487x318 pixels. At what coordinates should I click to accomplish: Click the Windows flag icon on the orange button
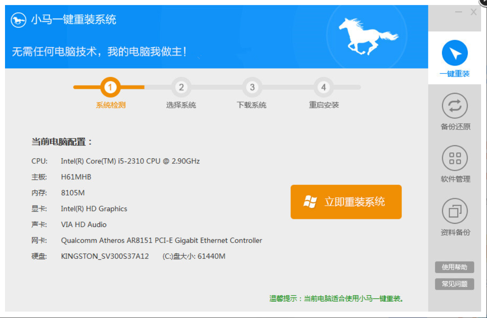click(x=310, y=202)
